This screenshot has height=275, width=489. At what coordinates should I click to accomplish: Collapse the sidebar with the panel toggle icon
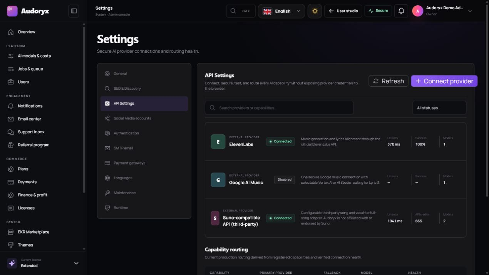tap(74, 11)
